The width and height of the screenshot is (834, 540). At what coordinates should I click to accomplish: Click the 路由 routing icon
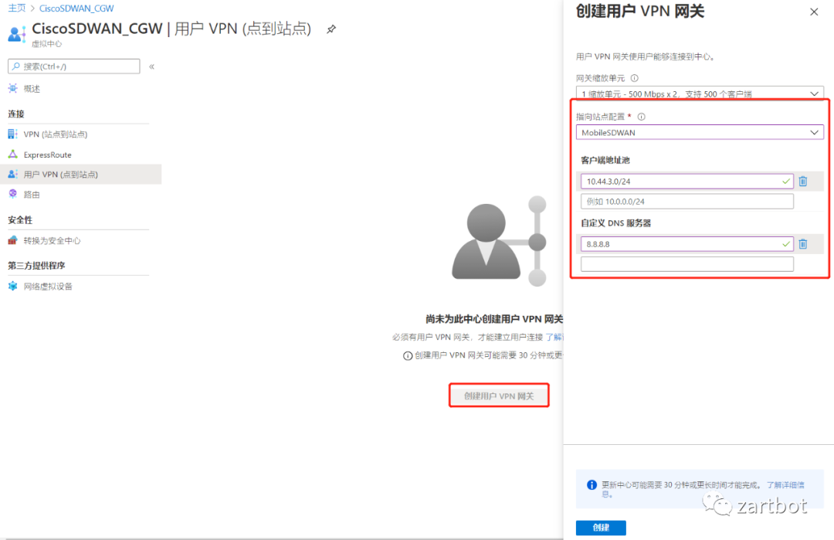tap(13, 194)
